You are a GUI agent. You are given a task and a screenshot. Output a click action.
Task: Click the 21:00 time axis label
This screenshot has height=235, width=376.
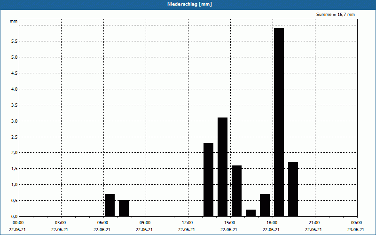(314, 223)
